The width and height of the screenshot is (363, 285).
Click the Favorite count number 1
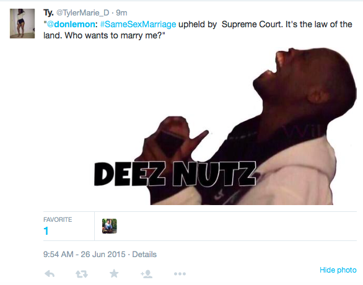[46, 231]
